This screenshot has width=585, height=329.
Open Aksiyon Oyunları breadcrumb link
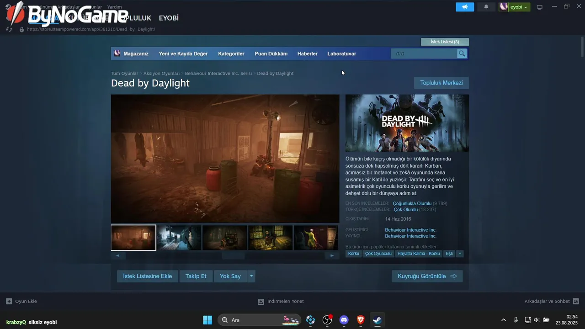(161, 73)
